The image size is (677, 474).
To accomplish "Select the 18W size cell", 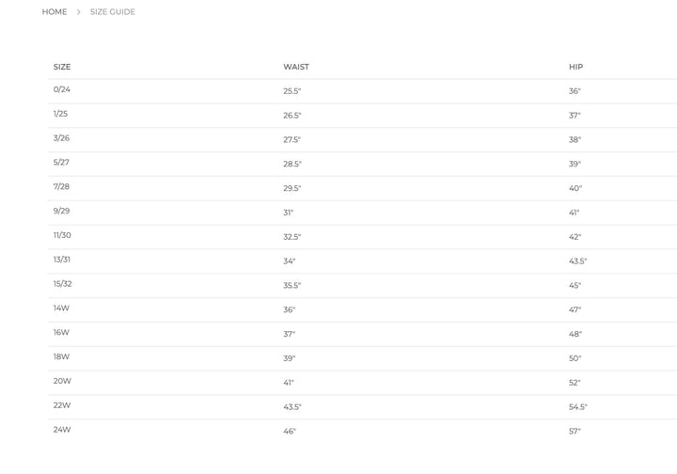I will 62,357.
